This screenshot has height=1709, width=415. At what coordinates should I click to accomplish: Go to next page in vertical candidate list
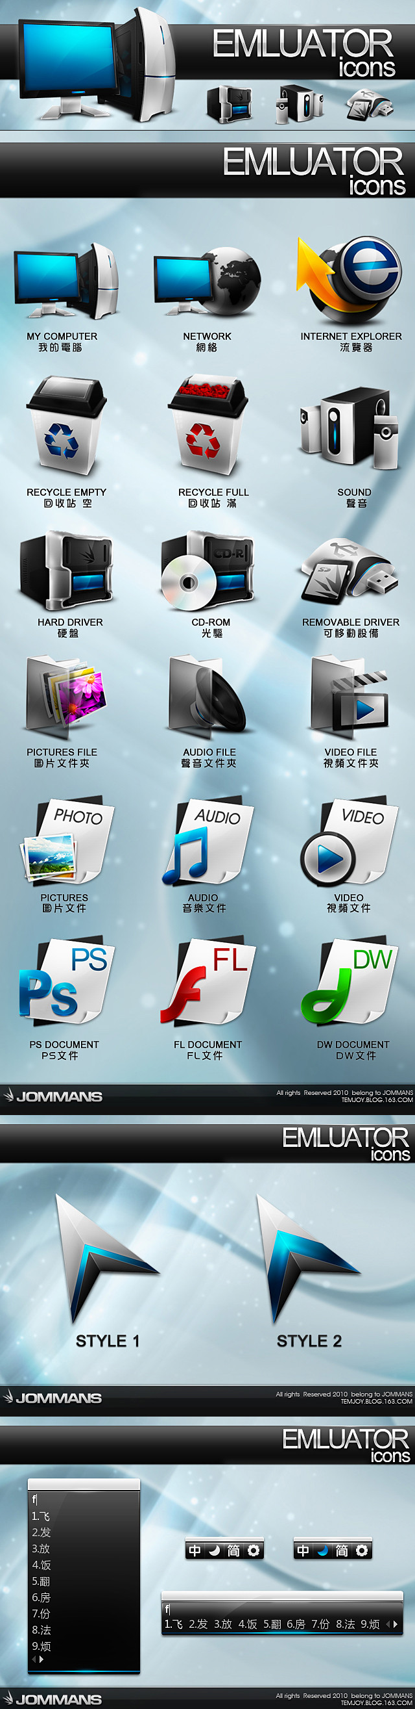pos(41,1659)
